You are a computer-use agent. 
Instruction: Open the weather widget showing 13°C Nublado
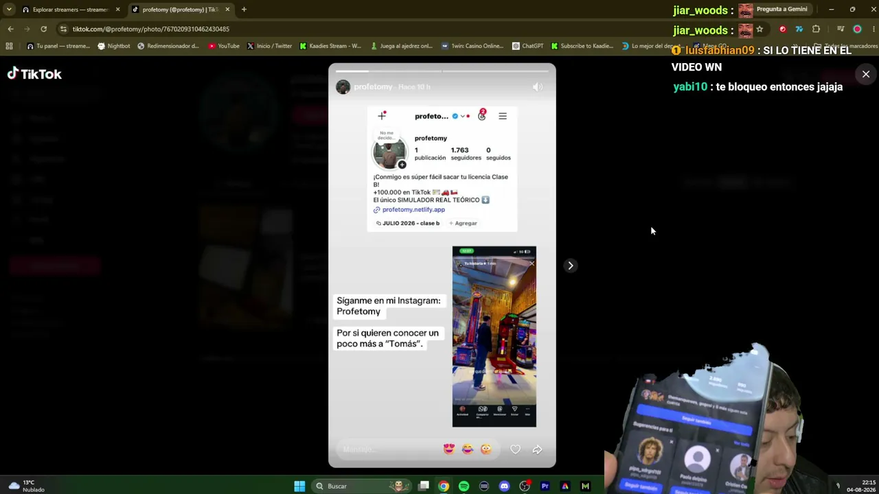click(27, 486)
